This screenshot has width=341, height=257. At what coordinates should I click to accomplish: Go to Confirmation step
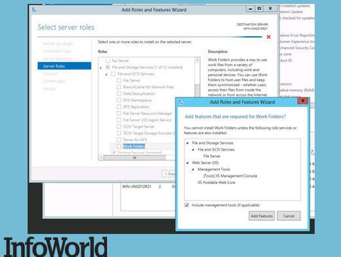[55, 81]
